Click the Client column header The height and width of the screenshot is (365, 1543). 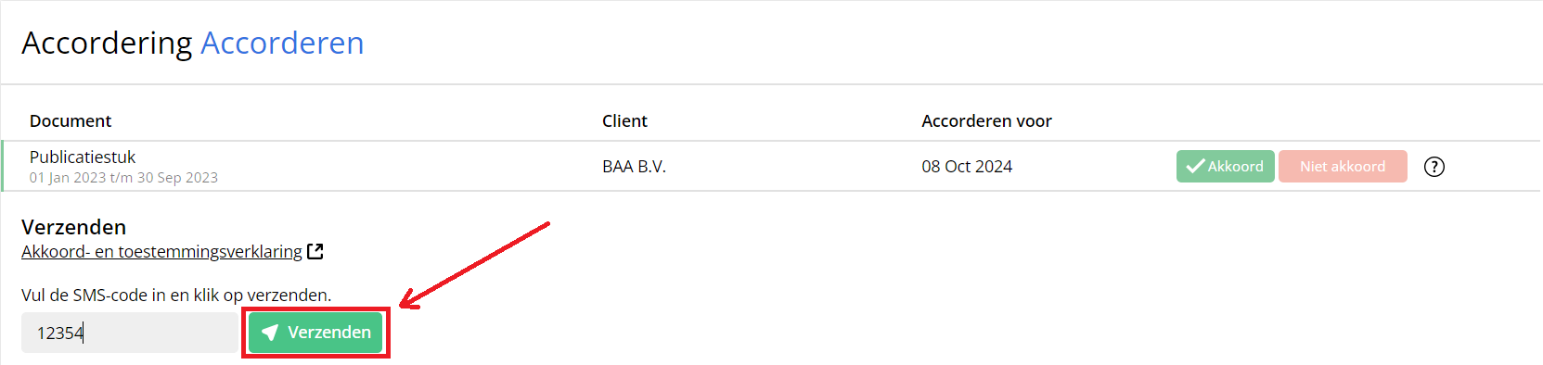pyautogui.click(x=624, y=121)
